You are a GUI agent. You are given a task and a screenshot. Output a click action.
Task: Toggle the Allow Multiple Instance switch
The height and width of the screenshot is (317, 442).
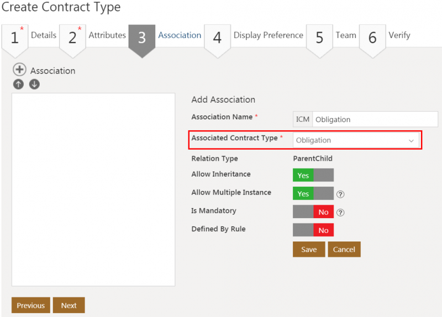(313, 194)
